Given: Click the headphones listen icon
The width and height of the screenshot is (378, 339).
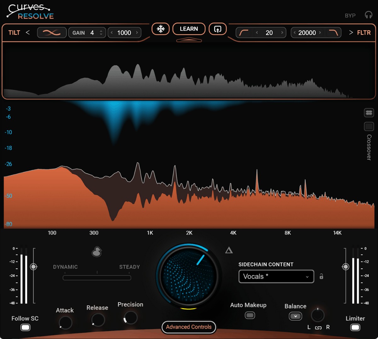Looking at the screenshot, I should coord(368,15).
